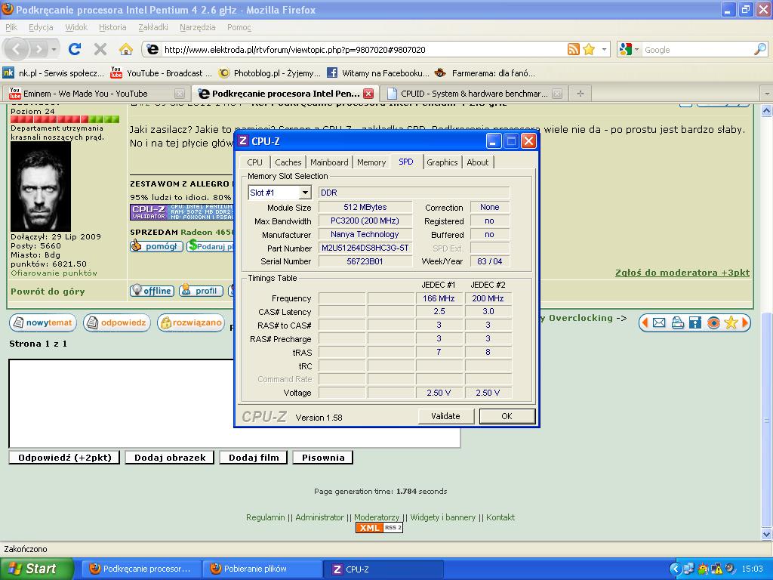773x580 pixels.
Task: Click the Google search input field
Action: (x=697, y=49)
